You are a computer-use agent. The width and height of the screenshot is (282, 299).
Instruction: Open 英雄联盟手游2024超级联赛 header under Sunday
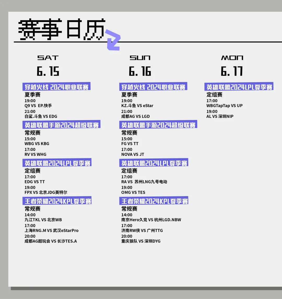(x=158, y=125)
